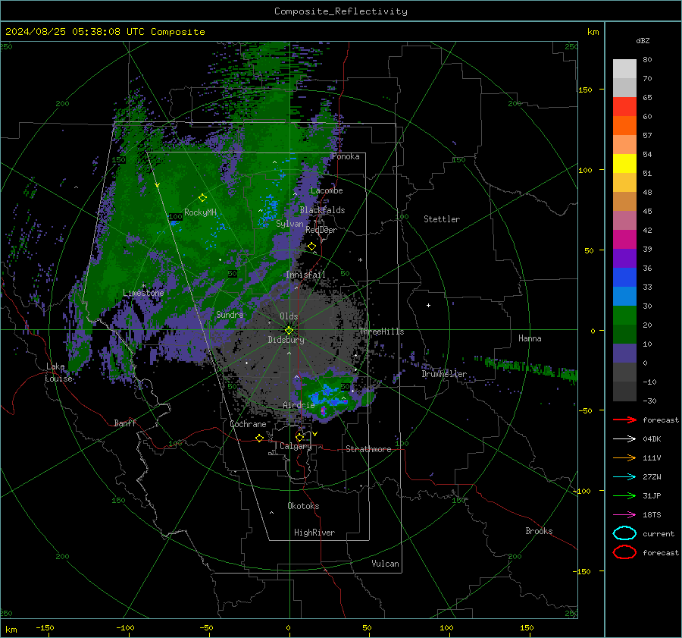Select the light gray 80 dBZ swatch
The width and height of the screenshot is (682, 638).
tap(624, 69)
